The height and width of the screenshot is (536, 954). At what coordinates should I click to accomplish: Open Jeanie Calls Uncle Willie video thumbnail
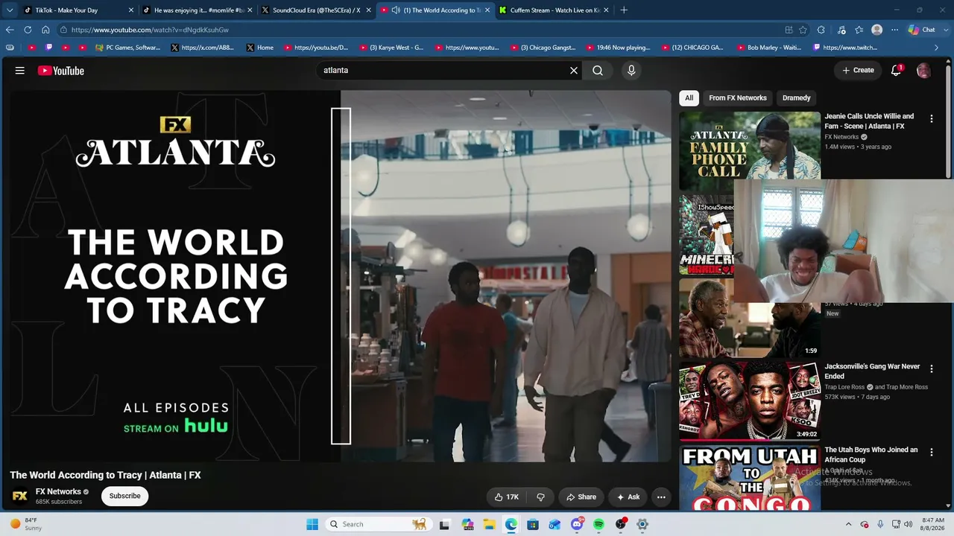pos(750,151)
